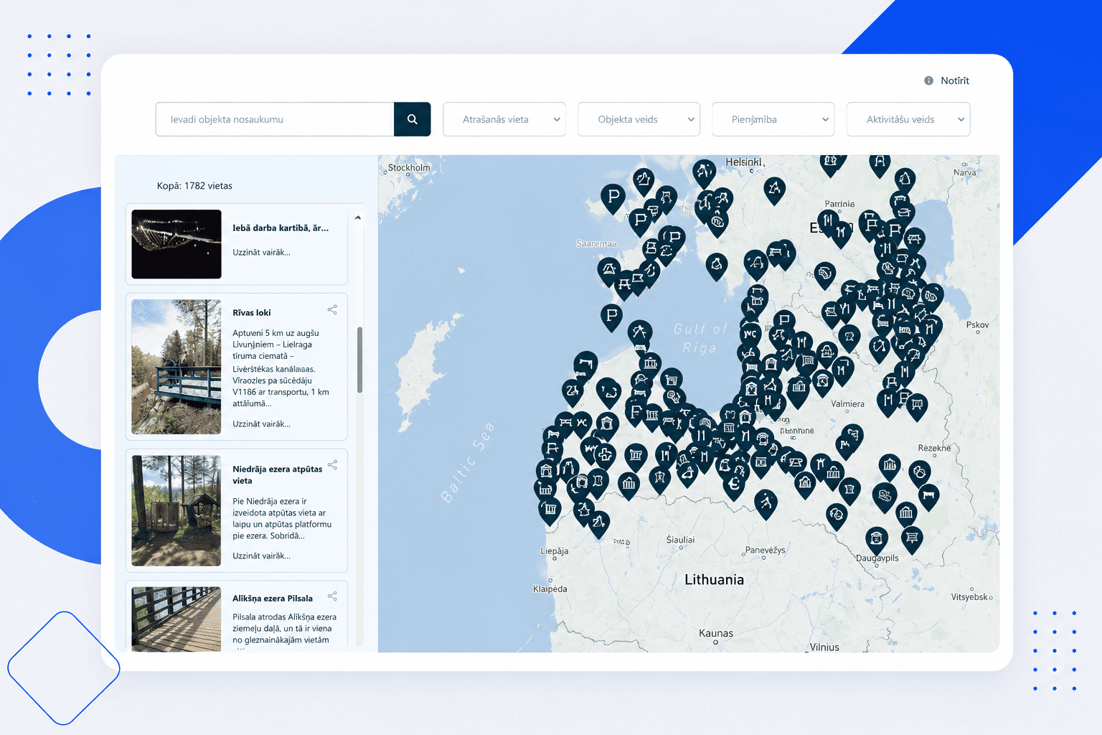Viewport: 1102px width, 735px height.
Task: Select the marker directly left of Helsinki label
Action: 705,173
